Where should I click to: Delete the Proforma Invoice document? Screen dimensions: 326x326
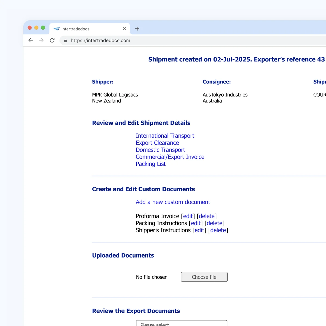coord(207,216)
